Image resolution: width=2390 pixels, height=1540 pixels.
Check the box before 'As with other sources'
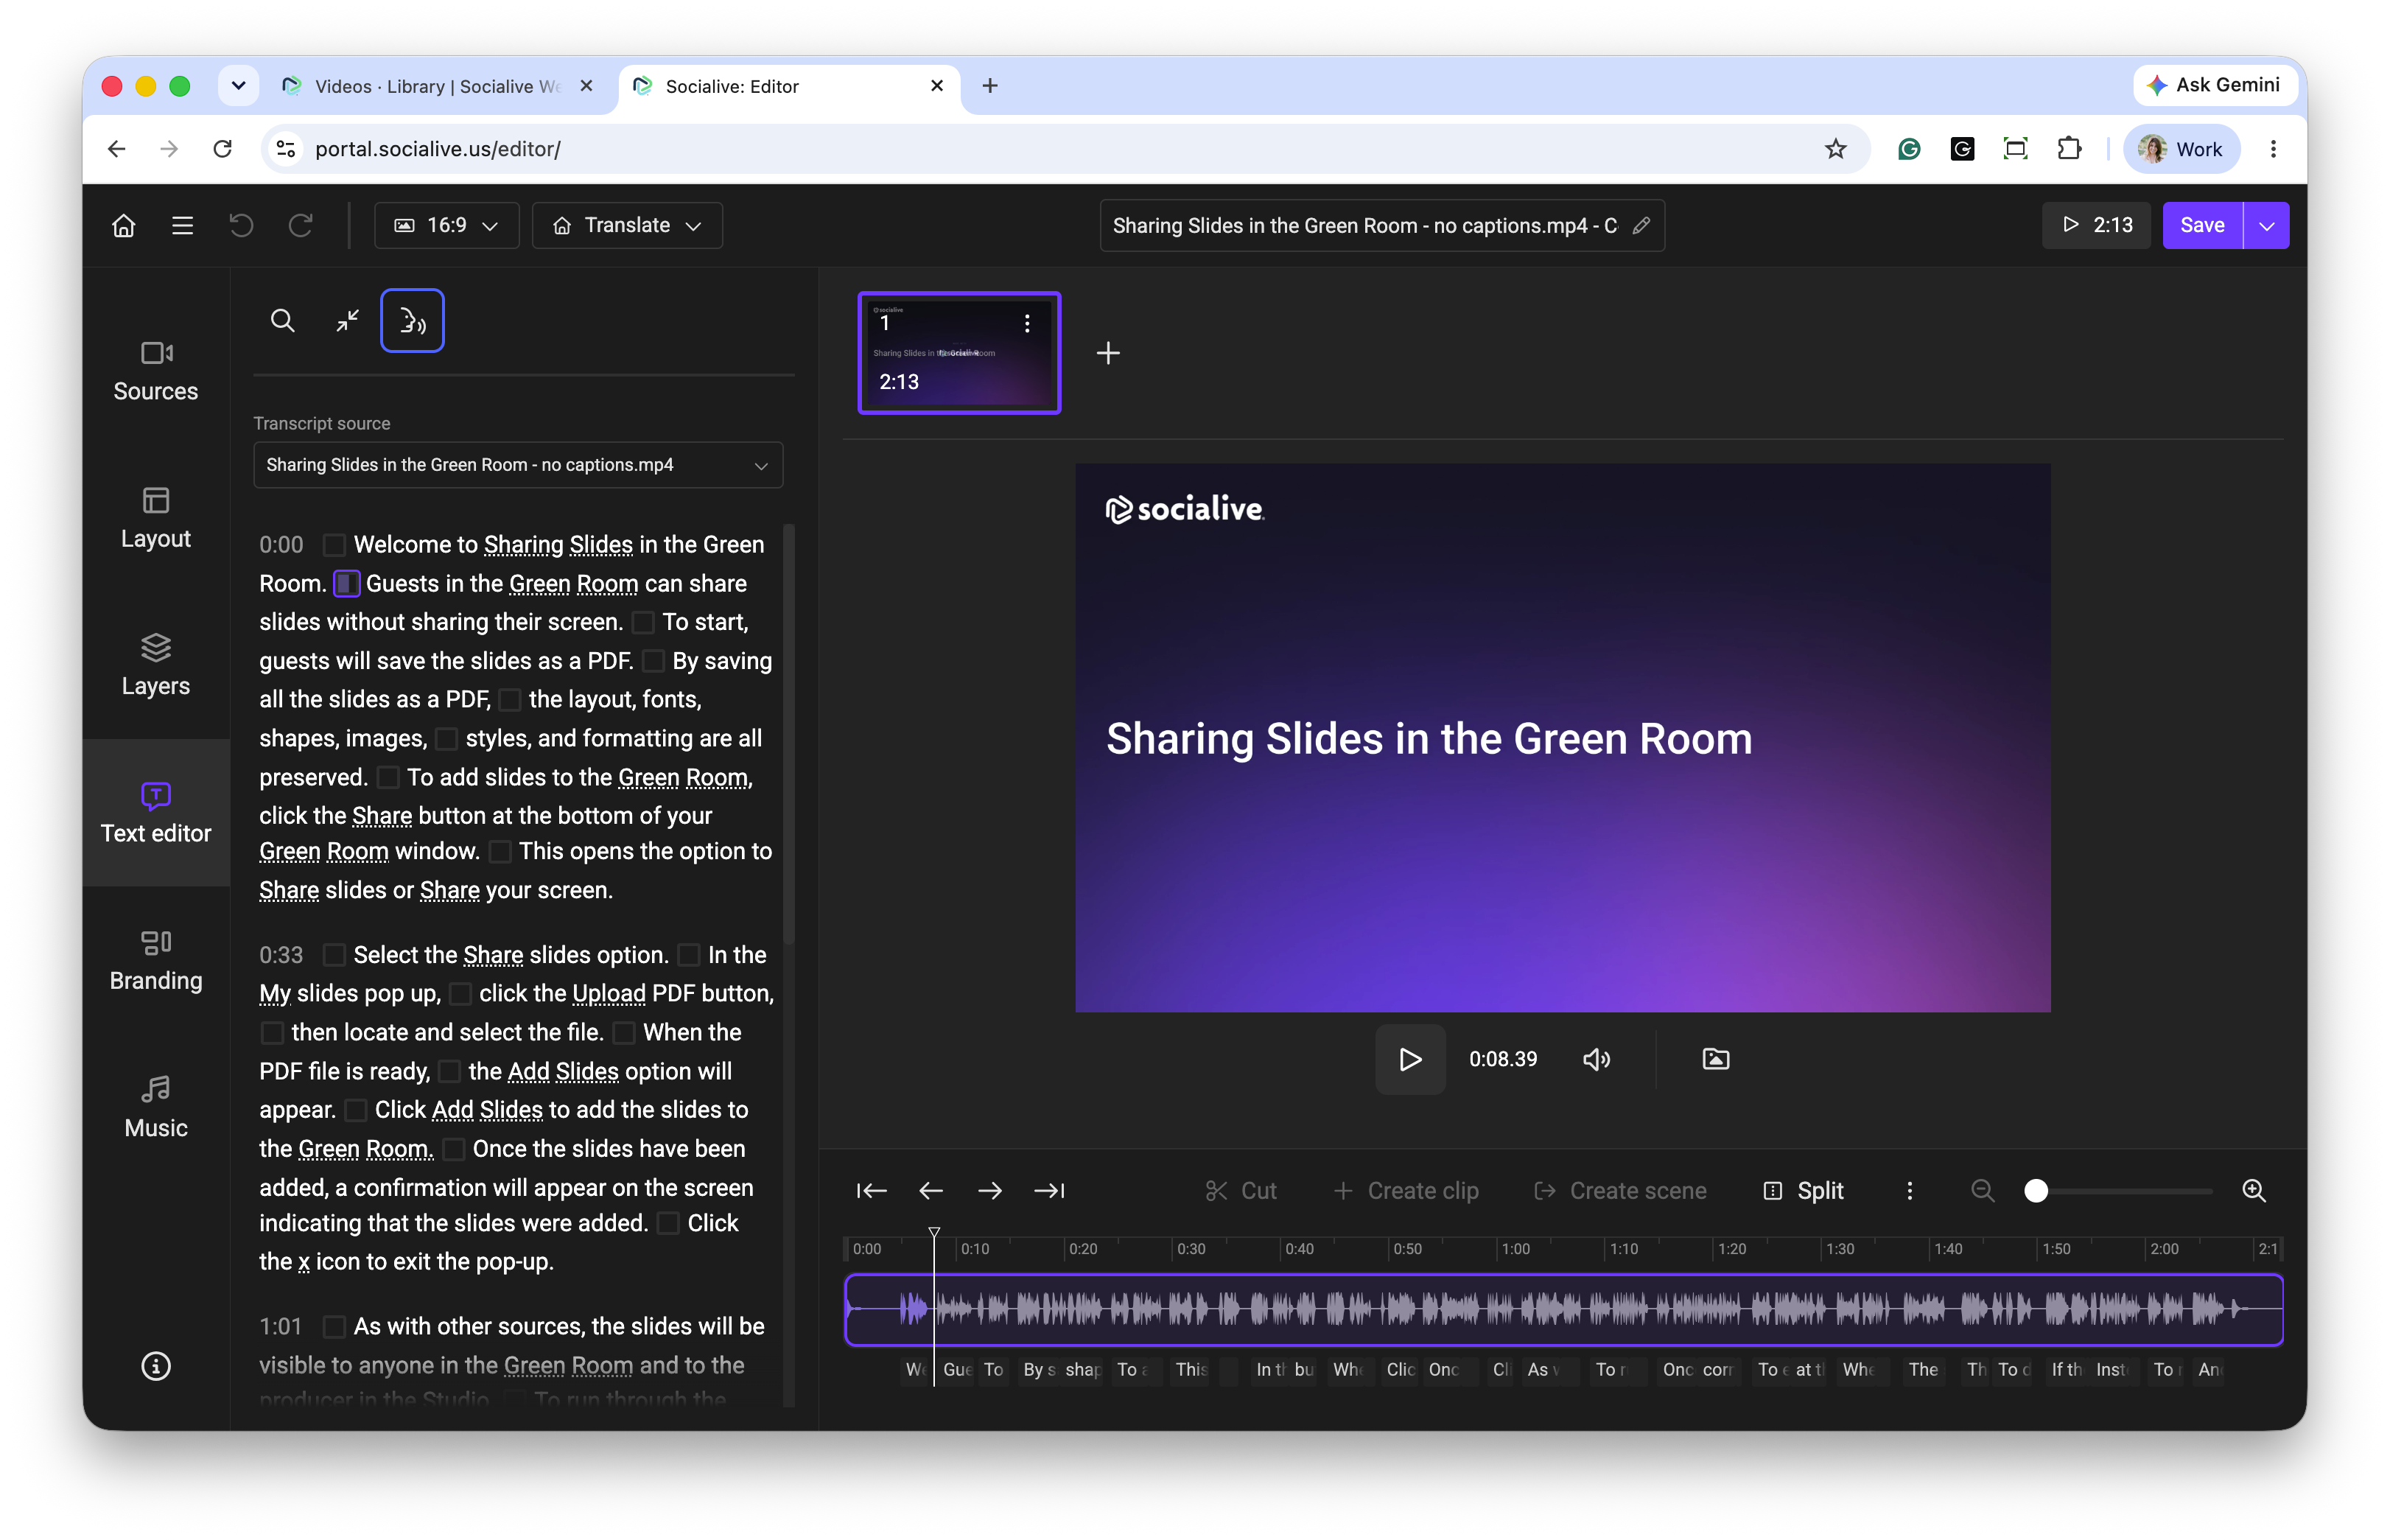click(x=334, y=1327)
